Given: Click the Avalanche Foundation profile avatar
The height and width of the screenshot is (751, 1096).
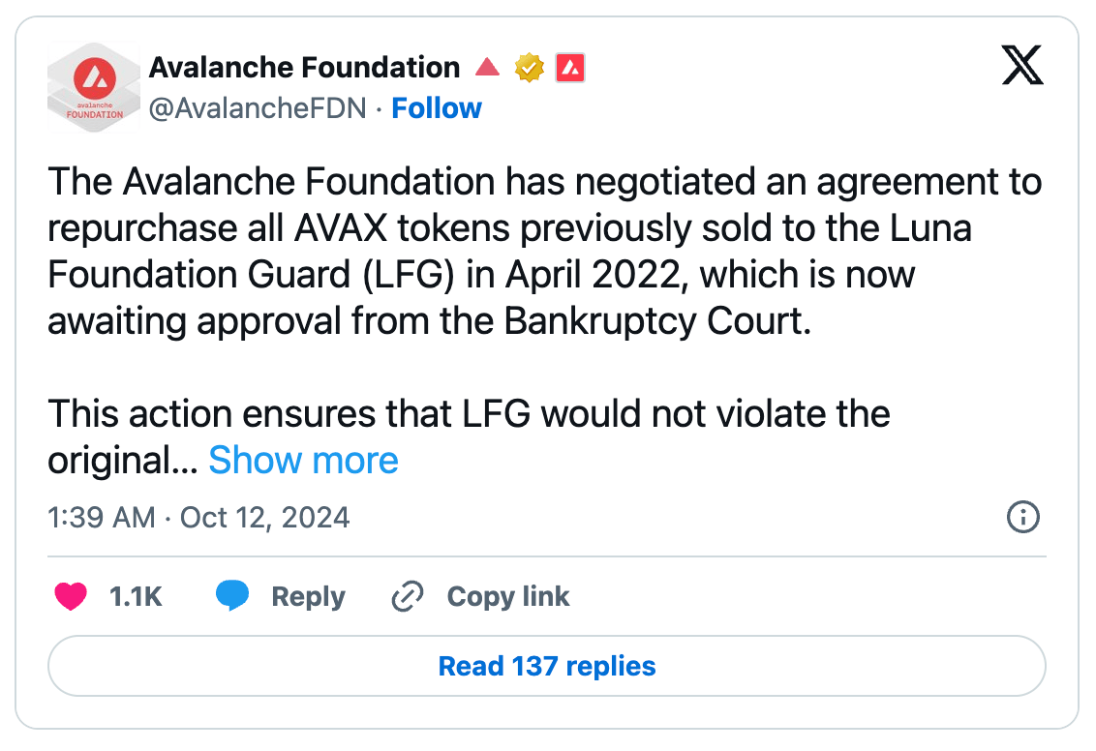Looking at the screenshot, I should (92, 87).
